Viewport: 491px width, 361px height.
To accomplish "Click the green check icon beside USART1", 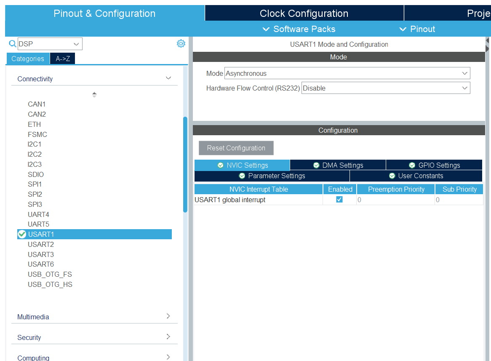I will coord(22,234).
